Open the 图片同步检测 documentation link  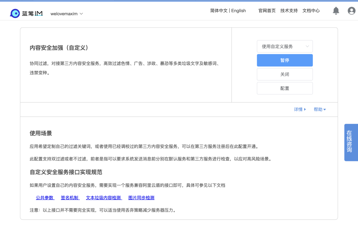point(141,197)
